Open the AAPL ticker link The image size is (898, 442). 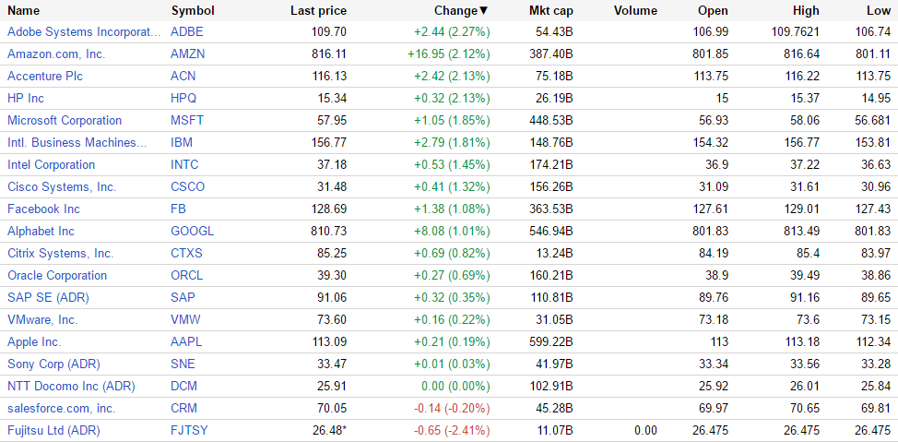point(187,341)
